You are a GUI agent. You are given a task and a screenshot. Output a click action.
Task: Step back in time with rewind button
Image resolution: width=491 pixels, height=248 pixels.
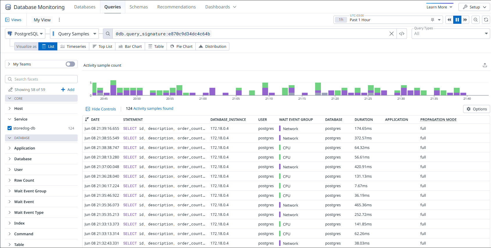click(x=449, y=20)
